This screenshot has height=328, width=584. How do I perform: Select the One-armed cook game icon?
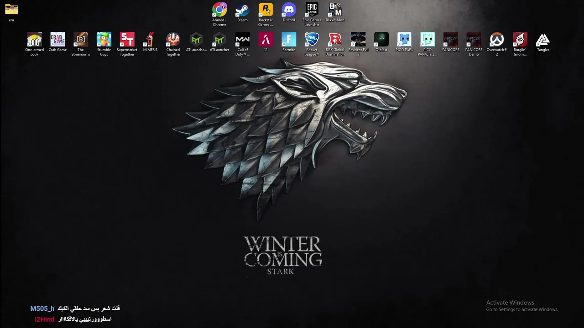coord(35,39)
